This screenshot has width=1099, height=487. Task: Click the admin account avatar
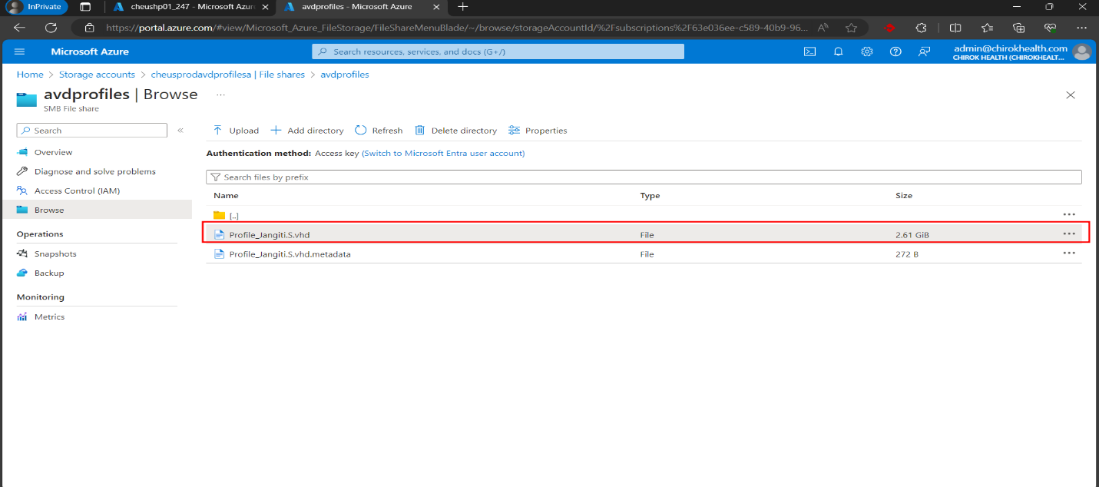tap(1082, 51)
